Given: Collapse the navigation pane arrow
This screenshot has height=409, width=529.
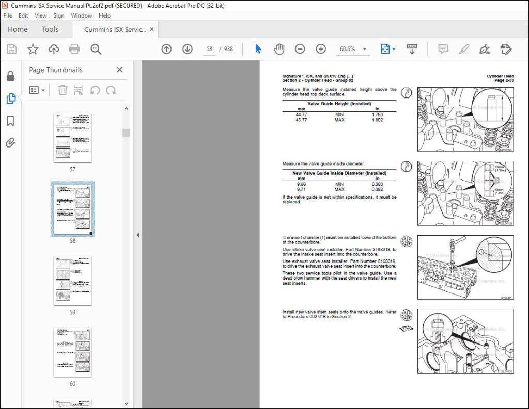Looking at the screenshot, I should pyautogui.click(x=137, y=235).
